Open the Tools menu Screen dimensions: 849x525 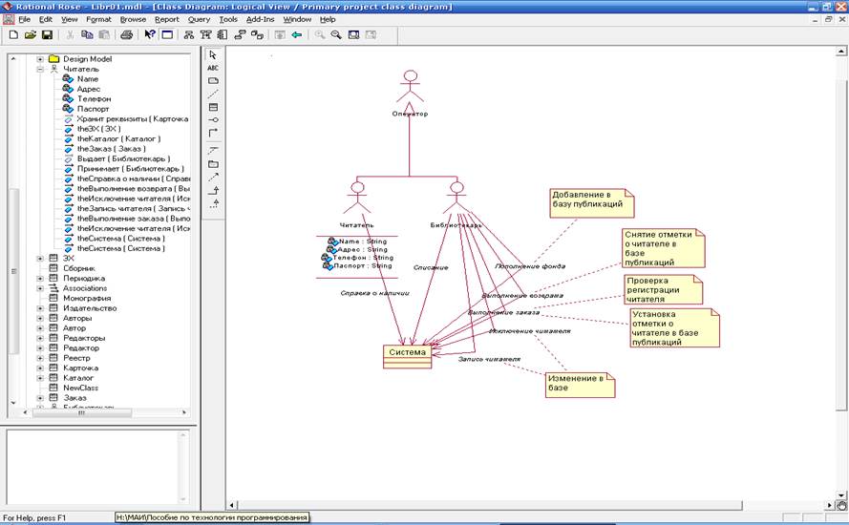tap(227, 19)
